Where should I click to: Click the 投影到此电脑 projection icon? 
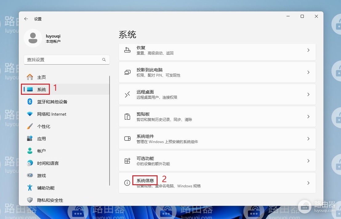pyautogui.click(x=127, y=72)
